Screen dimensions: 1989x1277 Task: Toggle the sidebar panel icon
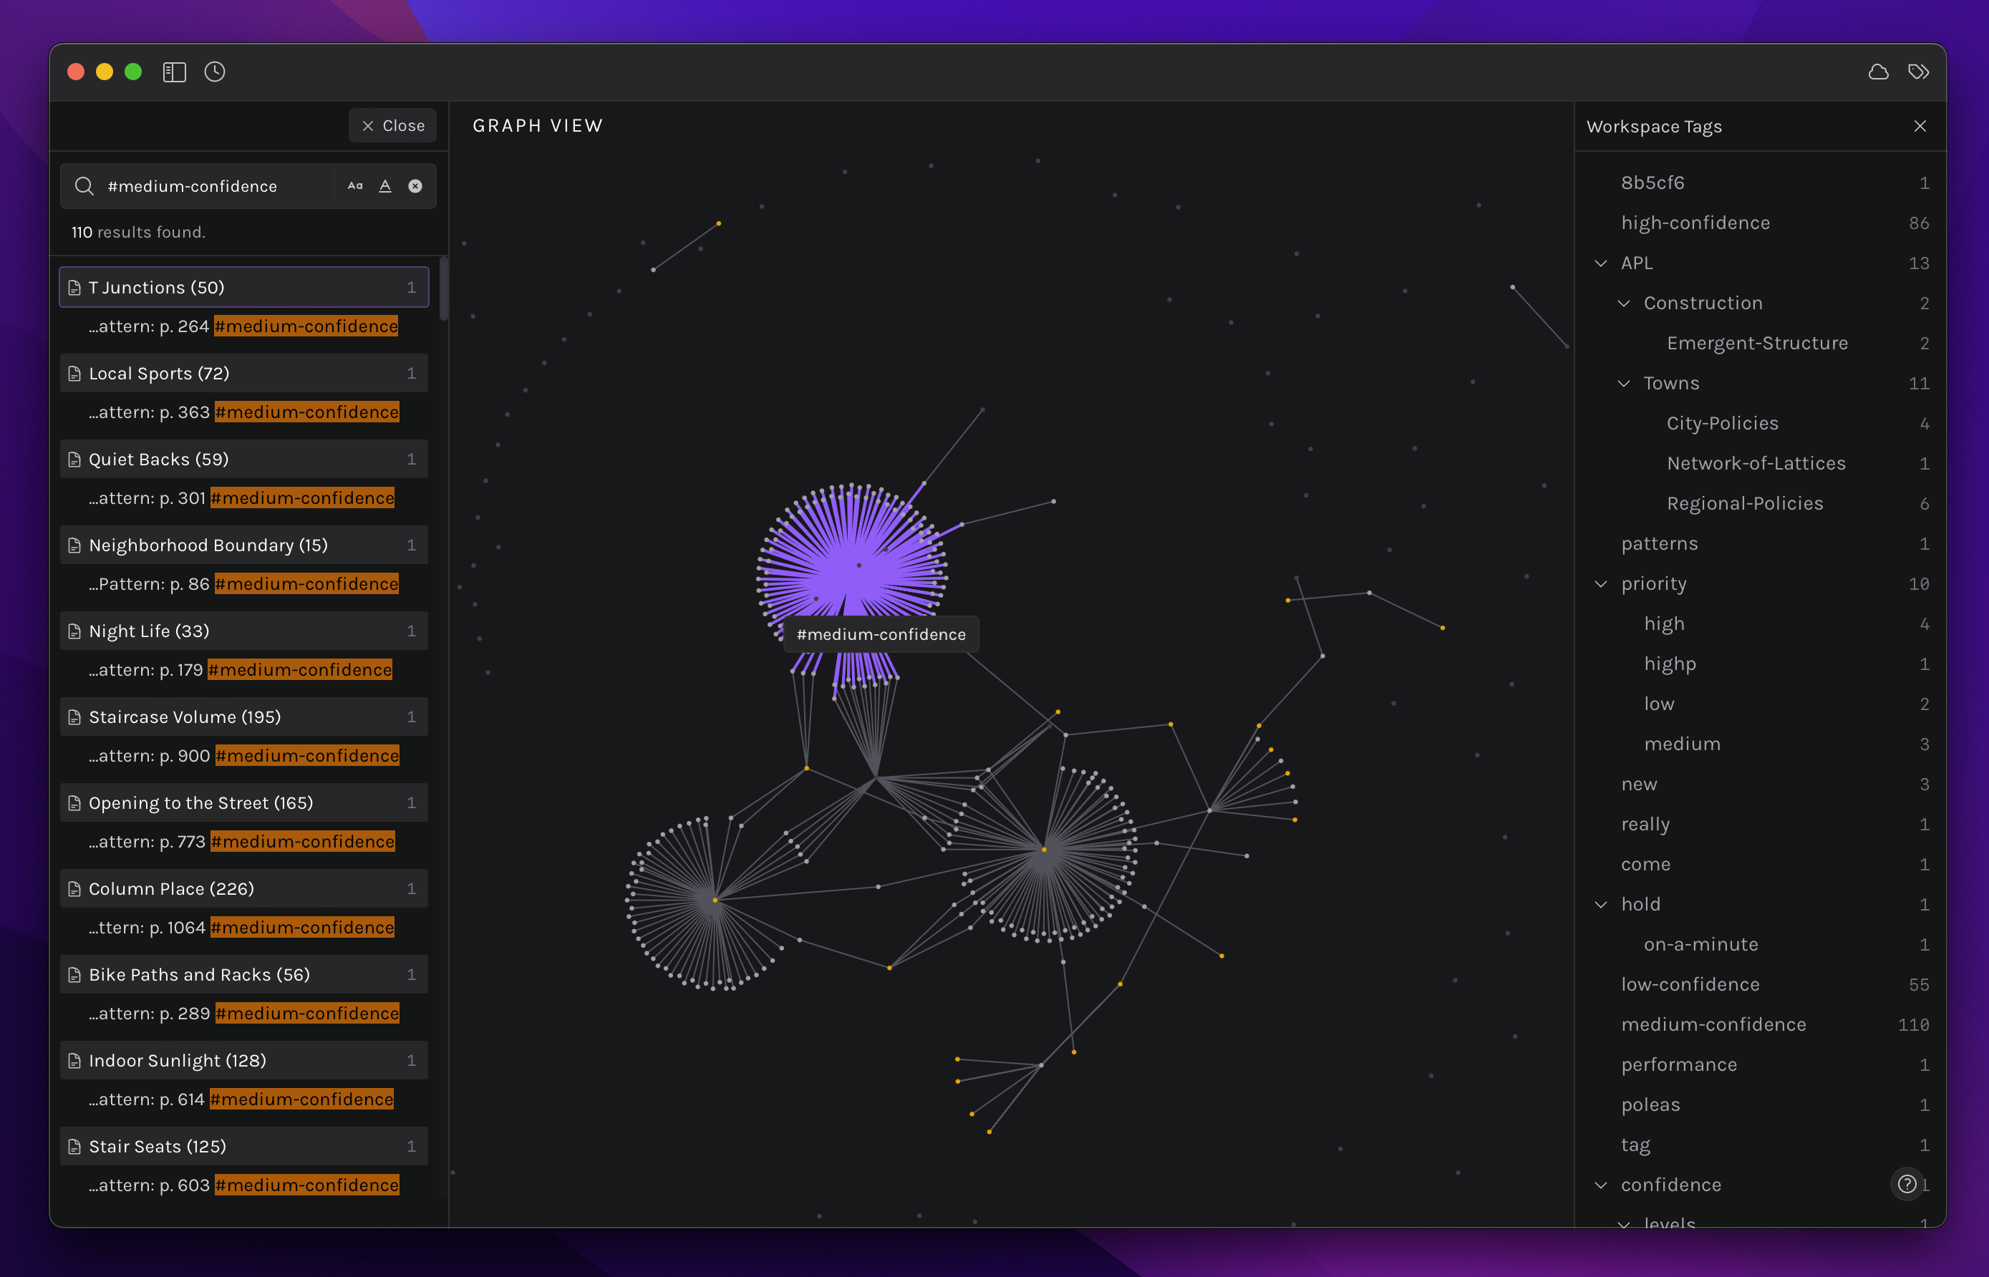174,72
